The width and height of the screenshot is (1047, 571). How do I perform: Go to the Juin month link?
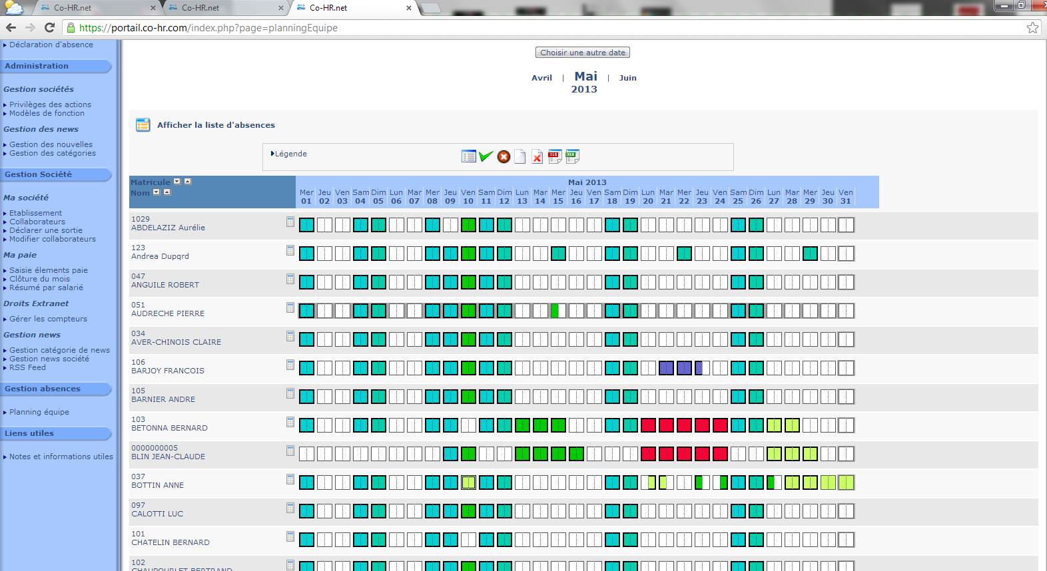click(627, 78)
